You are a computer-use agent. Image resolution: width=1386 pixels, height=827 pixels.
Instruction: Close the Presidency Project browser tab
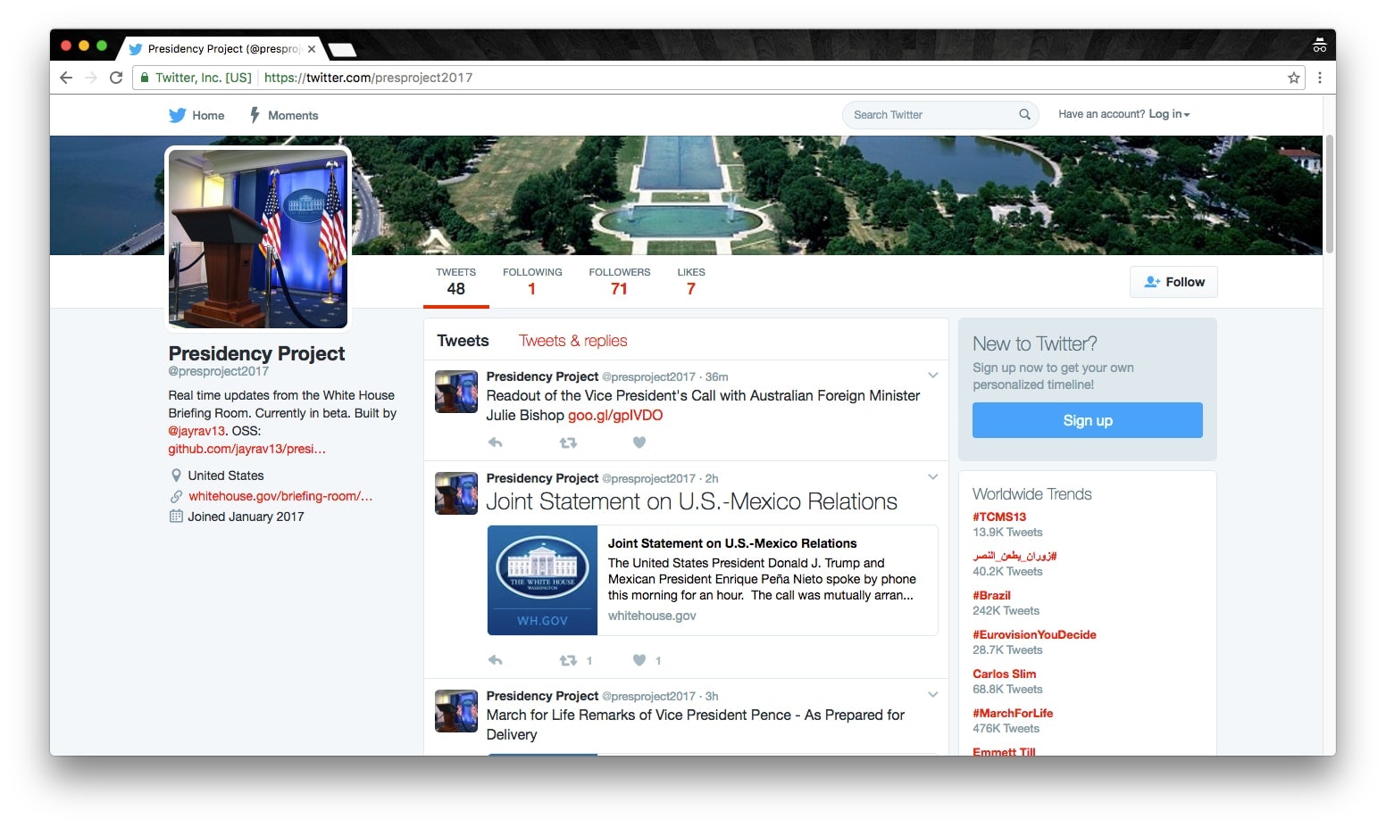coord(312,49)
